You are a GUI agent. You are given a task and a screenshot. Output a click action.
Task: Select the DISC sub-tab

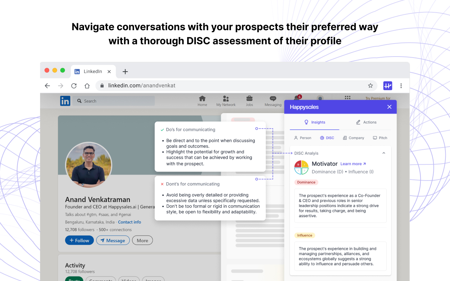[x=327, y=138]
